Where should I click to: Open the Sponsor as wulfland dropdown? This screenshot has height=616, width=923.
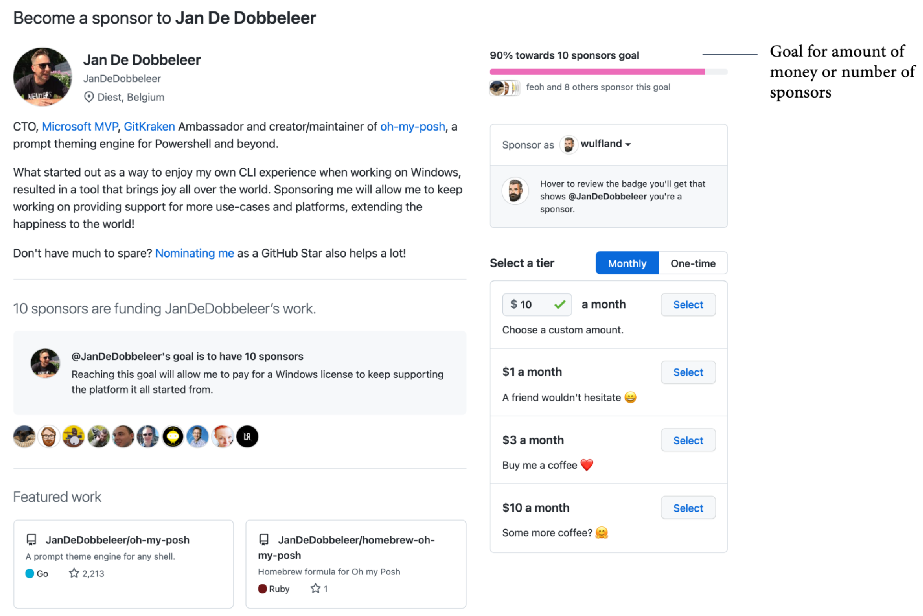[596, 144]
